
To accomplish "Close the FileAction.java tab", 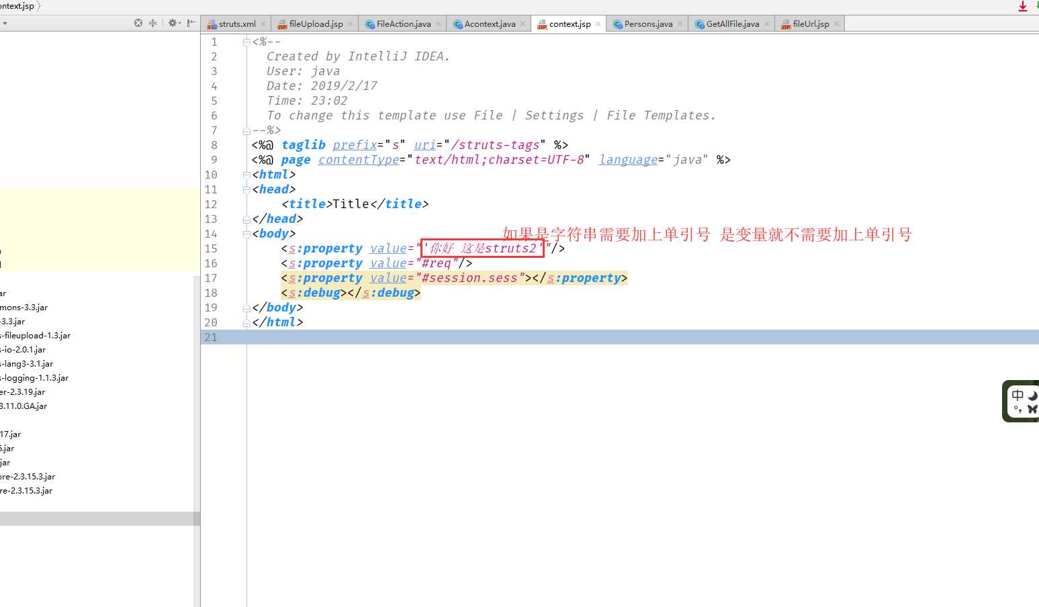I will (439, 24).
